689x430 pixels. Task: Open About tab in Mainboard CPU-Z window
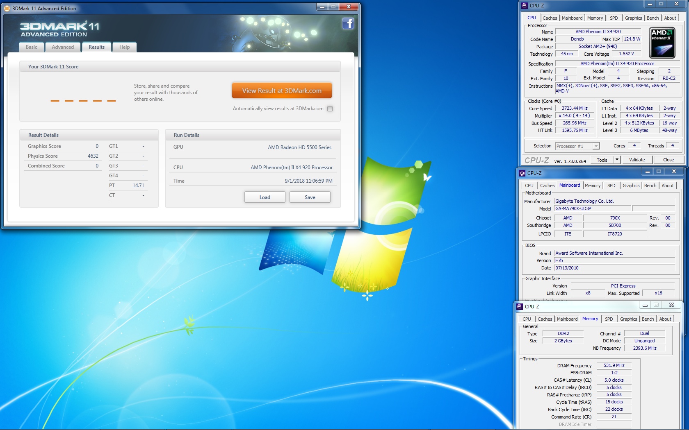tap(668, 186)
